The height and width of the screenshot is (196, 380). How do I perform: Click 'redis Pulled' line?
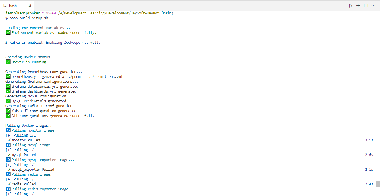(x=22, y=184)
